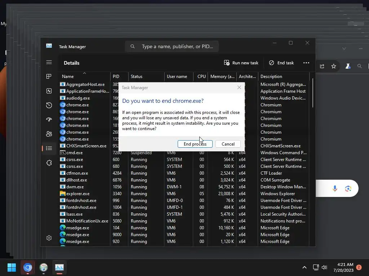Select msedge.exe with PID 104
This screenshot has height=276, width=369.
(183, 227)
